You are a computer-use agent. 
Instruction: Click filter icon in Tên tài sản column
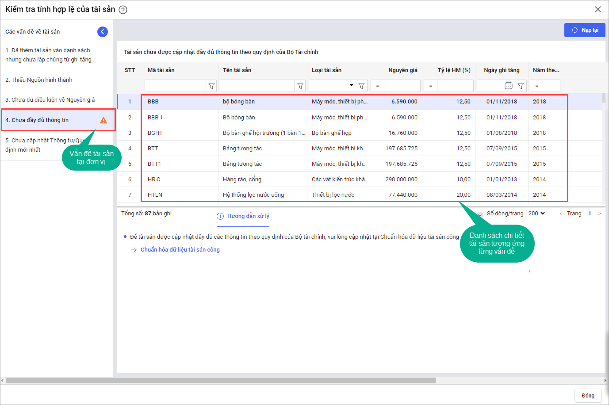[300, 86]
